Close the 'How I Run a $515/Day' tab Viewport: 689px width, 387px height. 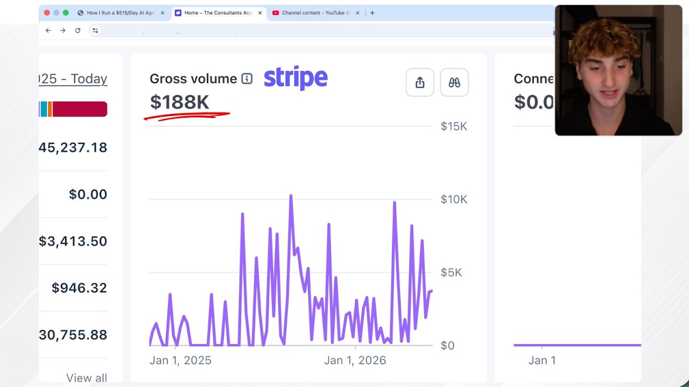pos(163,13)
